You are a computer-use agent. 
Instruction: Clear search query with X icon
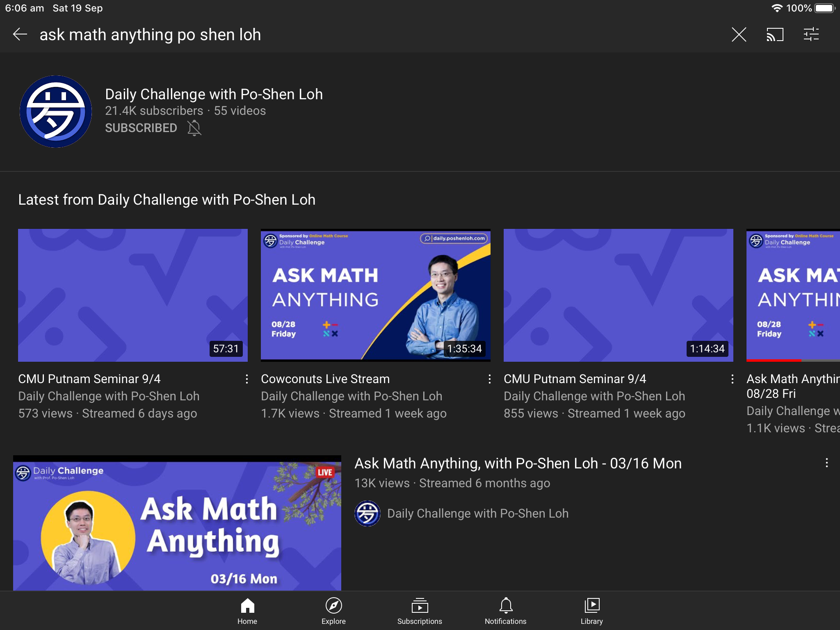(x=739, y=34)
